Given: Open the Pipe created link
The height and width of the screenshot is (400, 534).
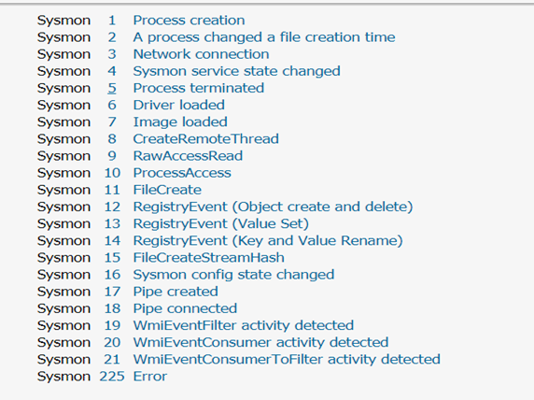Looking at the screenshot, I should click(x=176, y=292).
